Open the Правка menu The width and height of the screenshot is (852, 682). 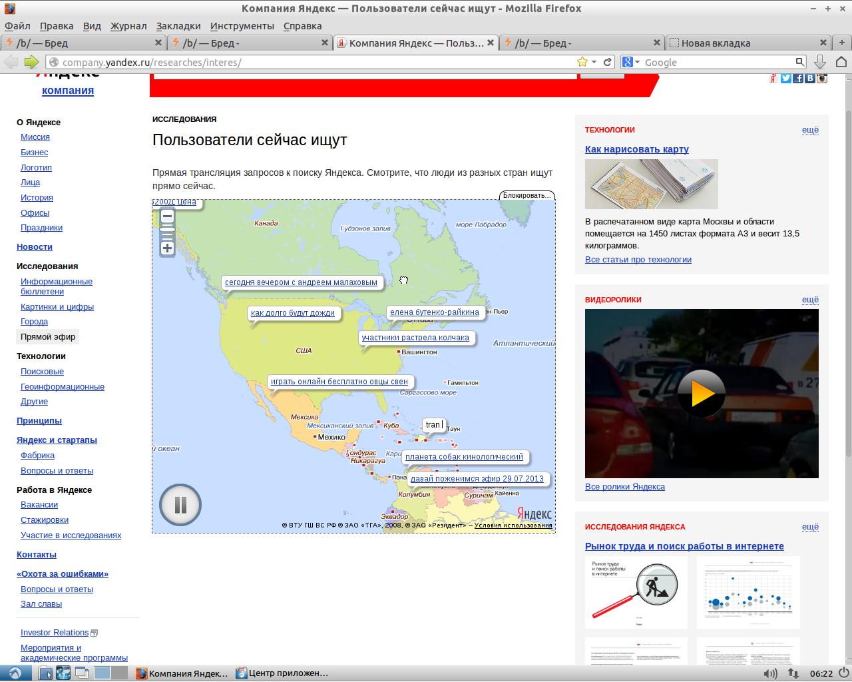[57, 26]
